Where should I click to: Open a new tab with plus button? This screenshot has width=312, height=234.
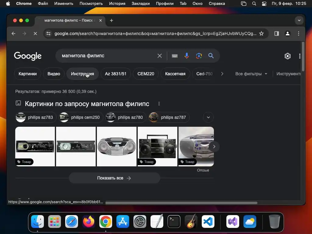pos(112,20)
